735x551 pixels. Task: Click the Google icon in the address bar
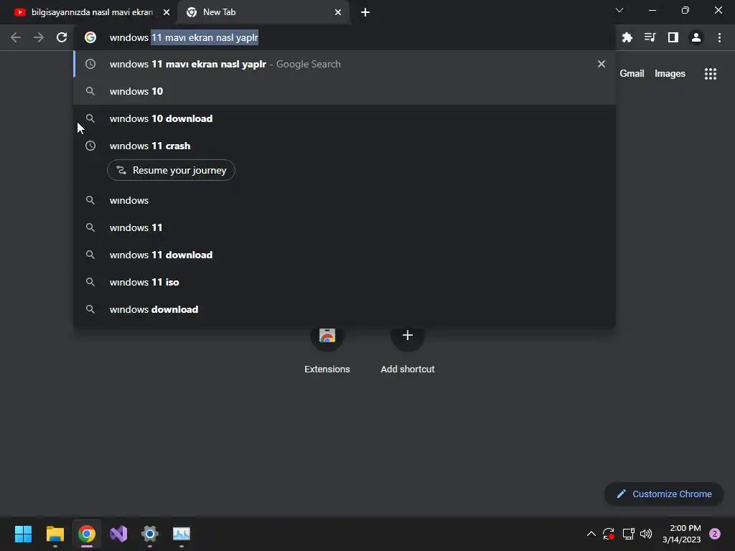tap(90, 37)
